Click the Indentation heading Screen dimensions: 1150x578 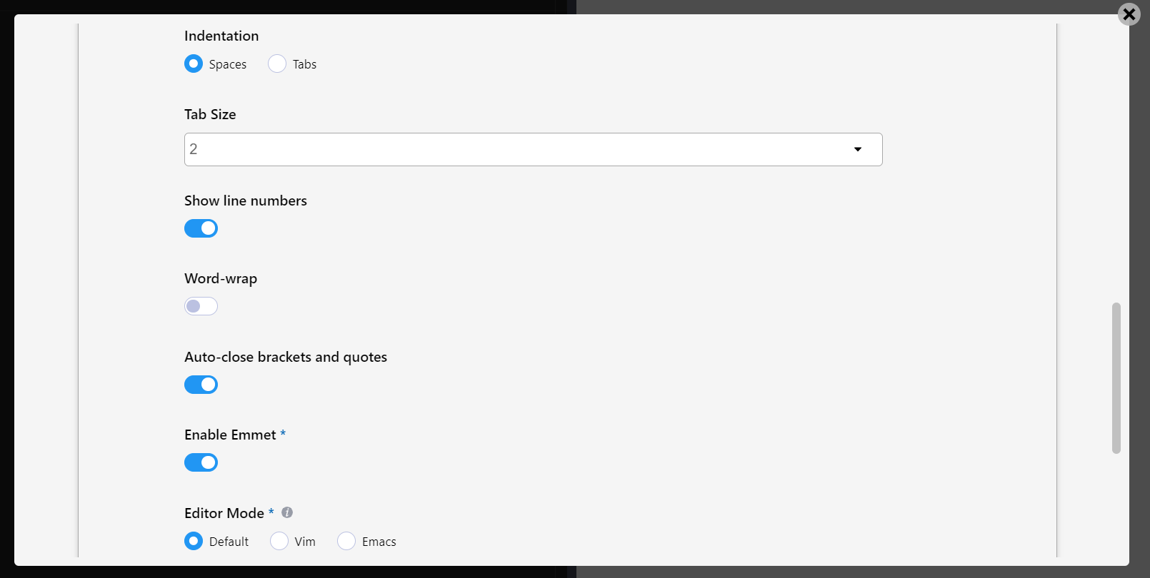pyautogui.click(x=221, y=36)
